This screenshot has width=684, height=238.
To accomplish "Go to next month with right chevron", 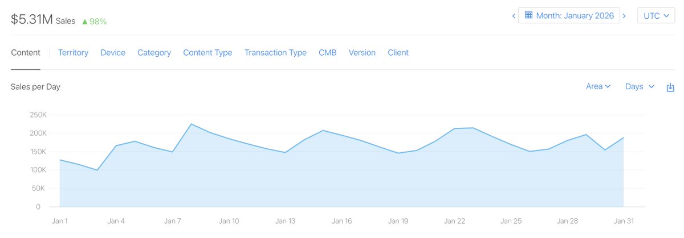I will tap(625, 16).
